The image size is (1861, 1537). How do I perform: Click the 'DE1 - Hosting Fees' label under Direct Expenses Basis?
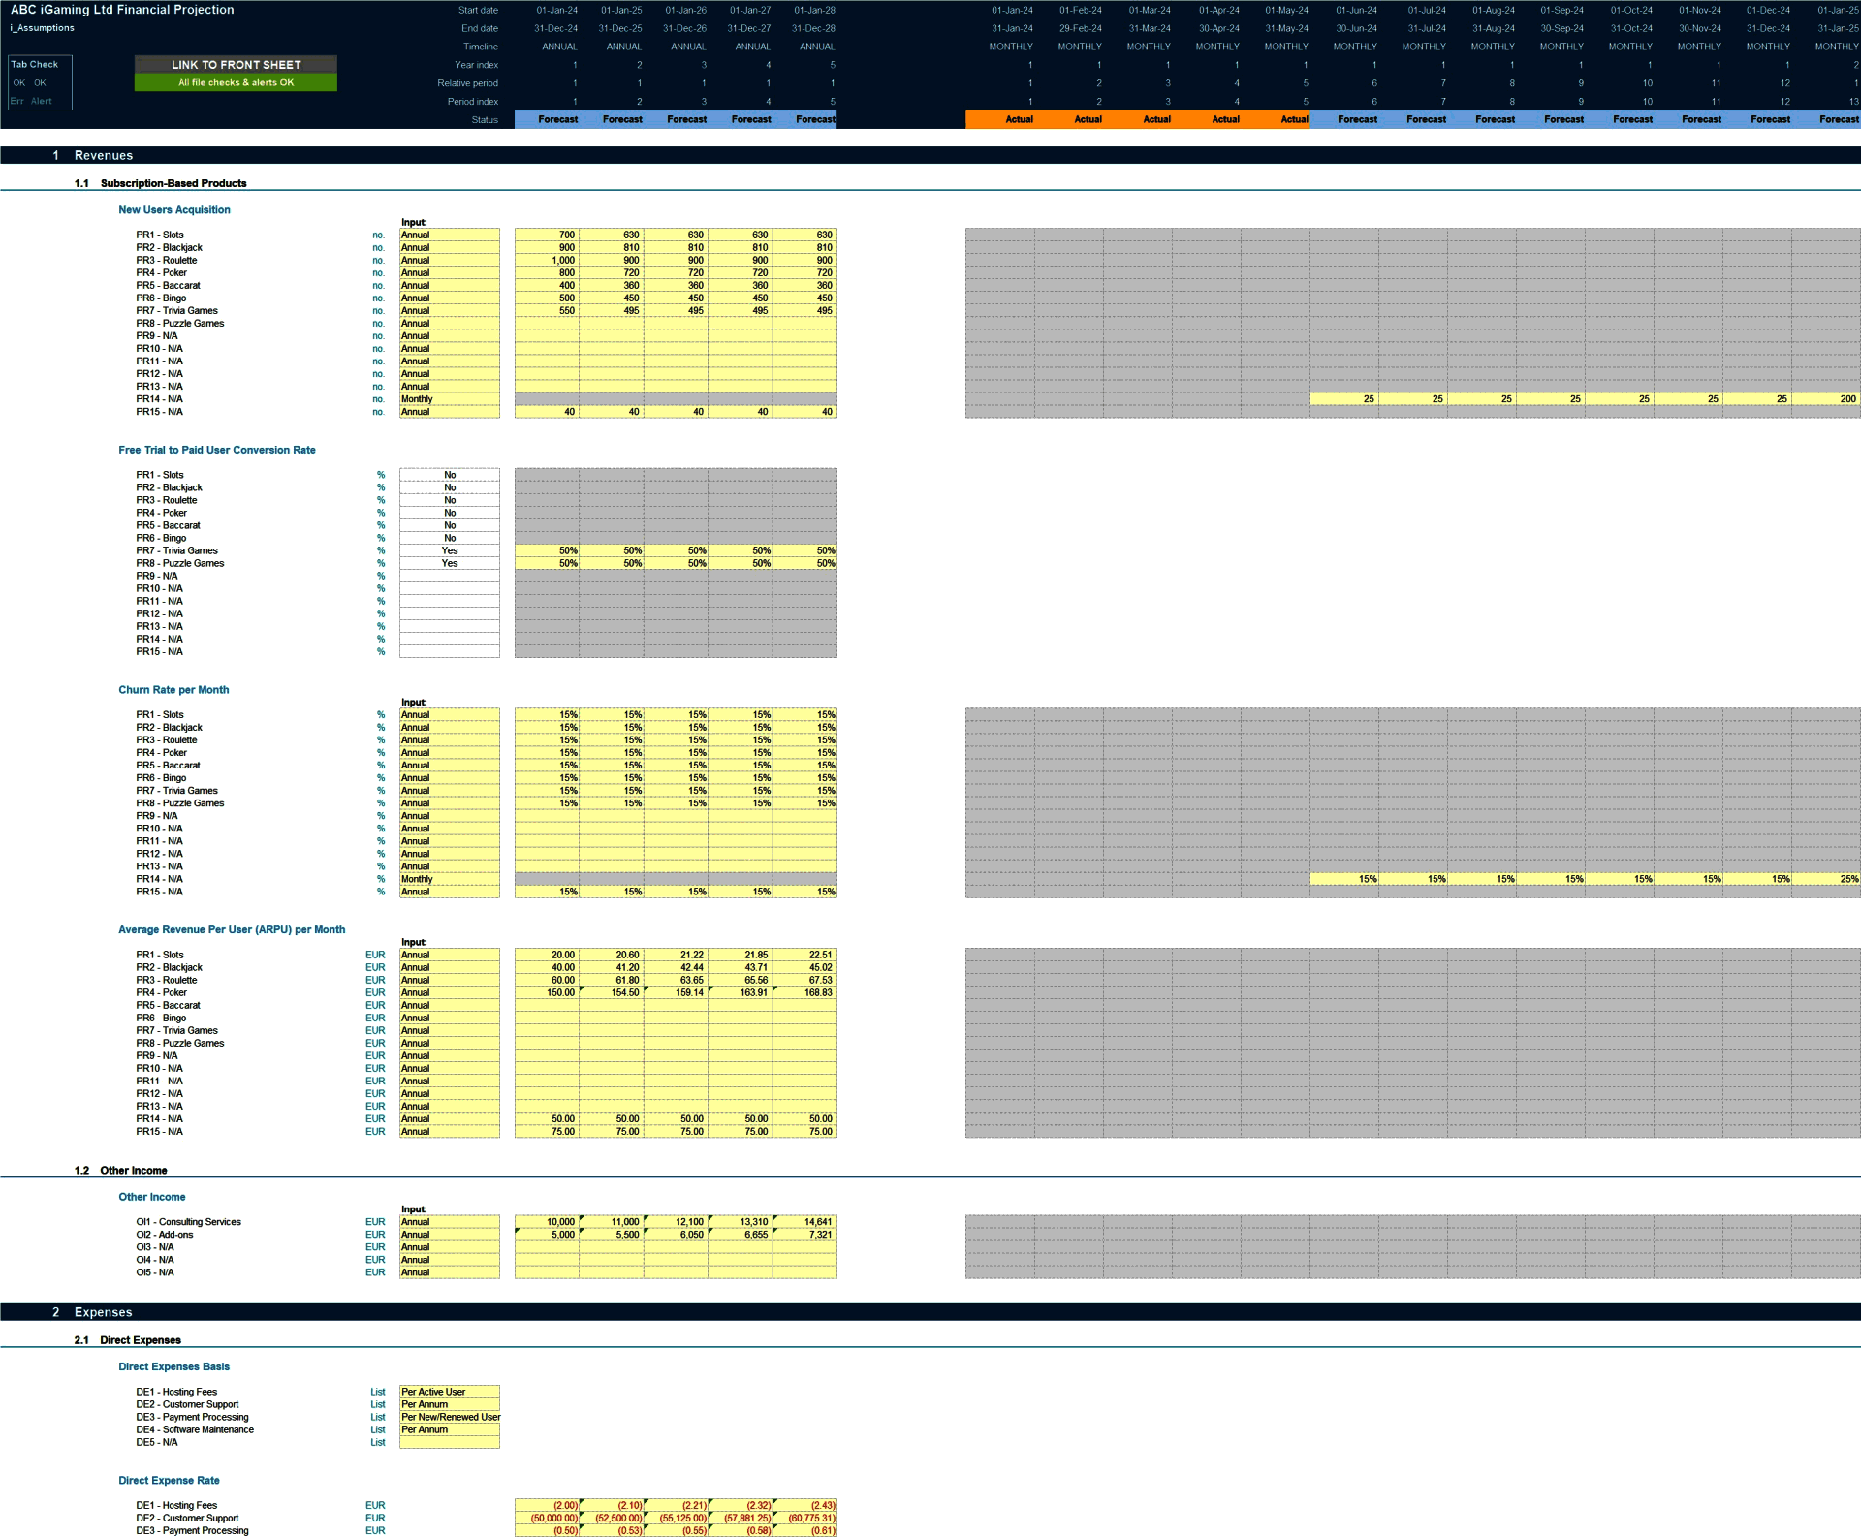click(176, 1392)
